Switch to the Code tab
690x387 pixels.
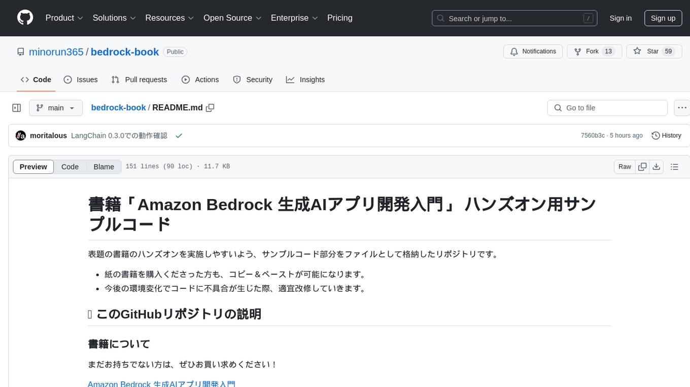coord(36,80)
